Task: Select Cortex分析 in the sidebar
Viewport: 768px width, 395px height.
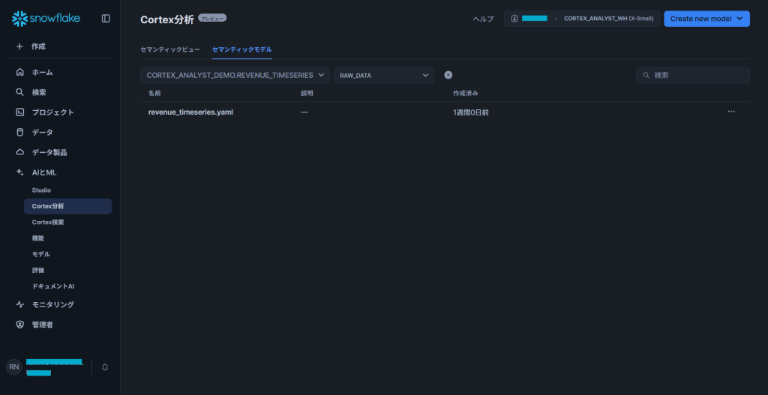Action: (x=68, y=207)
